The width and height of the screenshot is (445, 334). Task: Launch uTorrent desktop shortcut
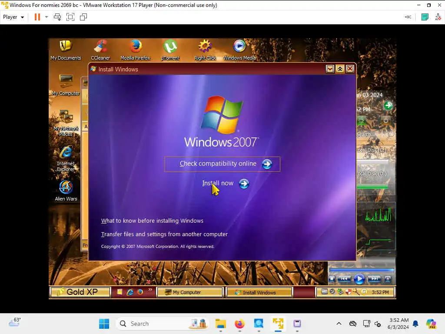point(170,50)
